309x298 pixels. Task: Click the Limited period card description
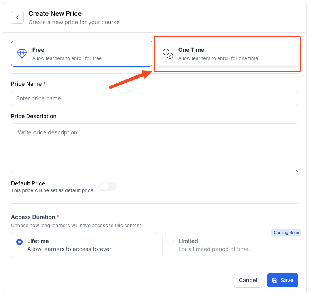(214, 249)
